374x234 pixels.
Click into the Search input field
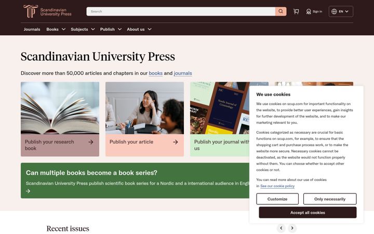tap(181, 11)
